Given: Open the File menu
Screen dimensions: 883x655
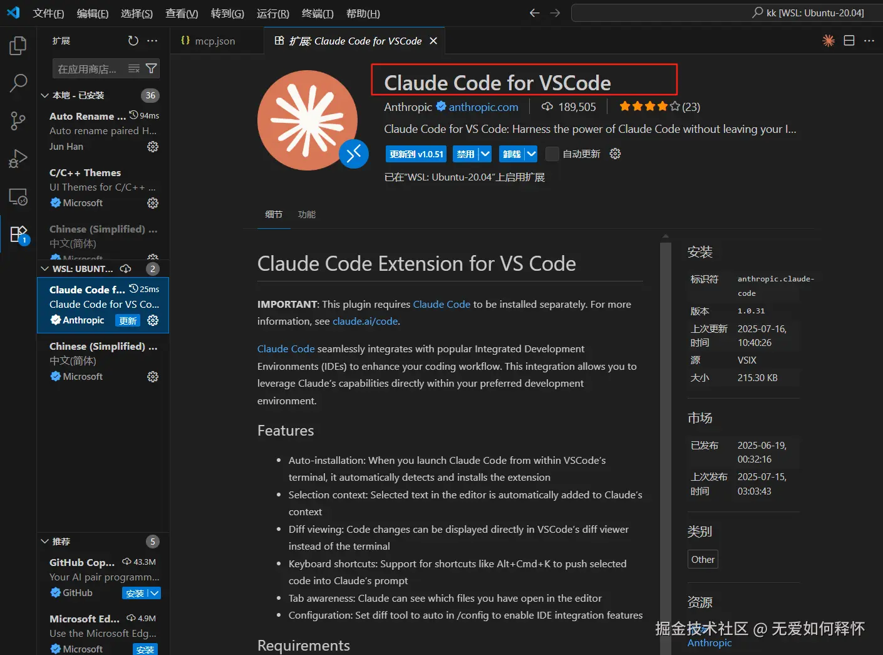Looking at the screenshot, I should (x=48, y=13).
